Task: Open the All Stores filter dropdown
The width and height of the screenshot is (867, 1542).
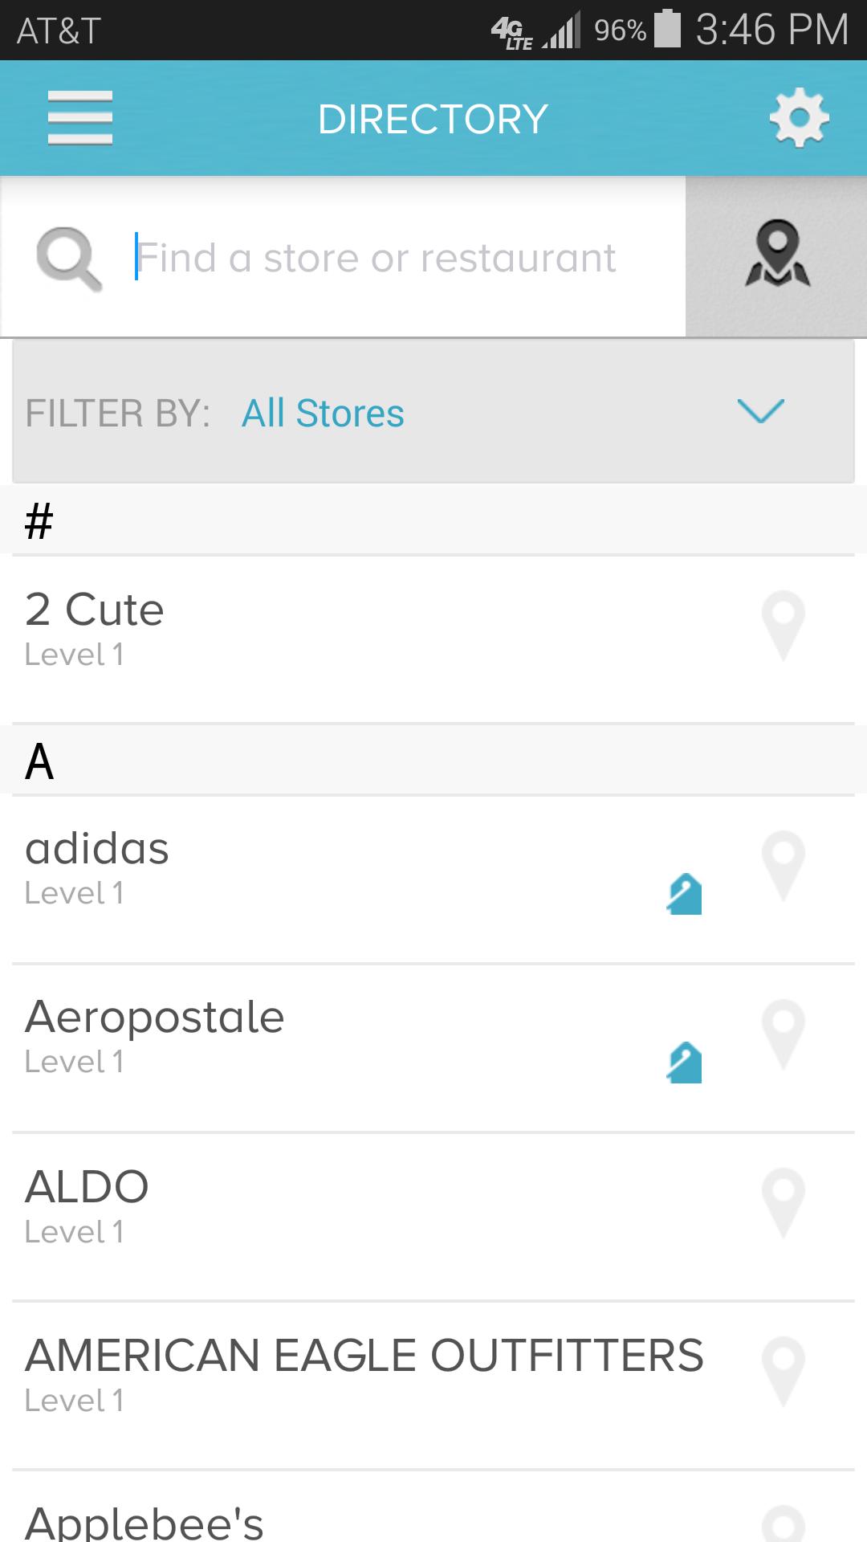Action: coord(323,414)
